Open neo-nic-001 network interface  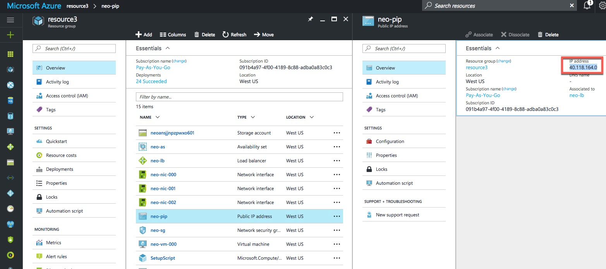tap(163, 189)
